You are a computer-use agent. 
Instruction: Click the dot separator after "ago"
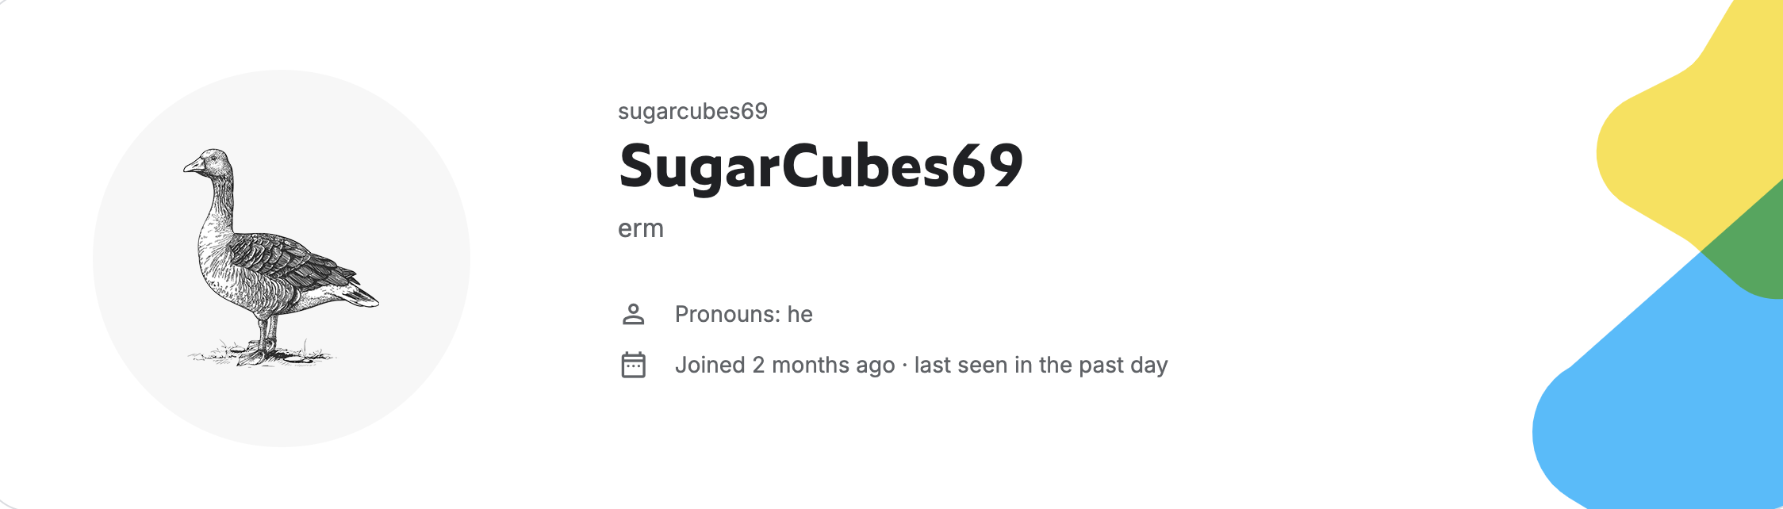tap(905, 365)
